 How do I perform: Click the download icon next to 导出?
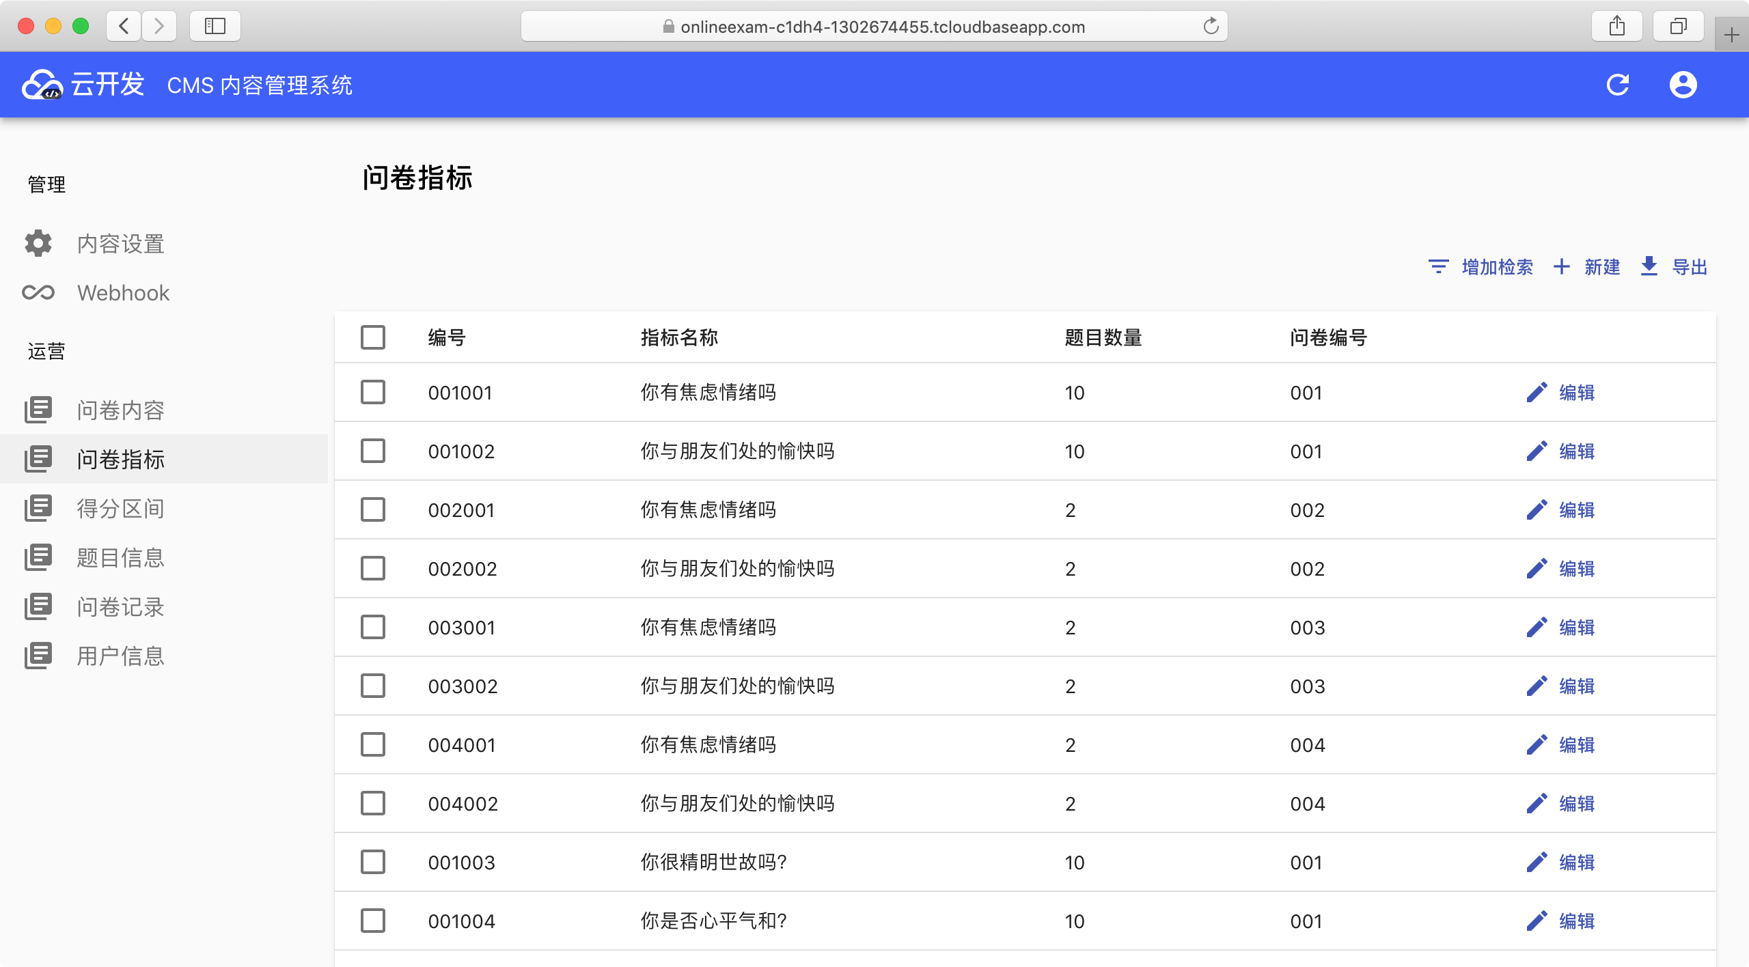[1649, 266]
